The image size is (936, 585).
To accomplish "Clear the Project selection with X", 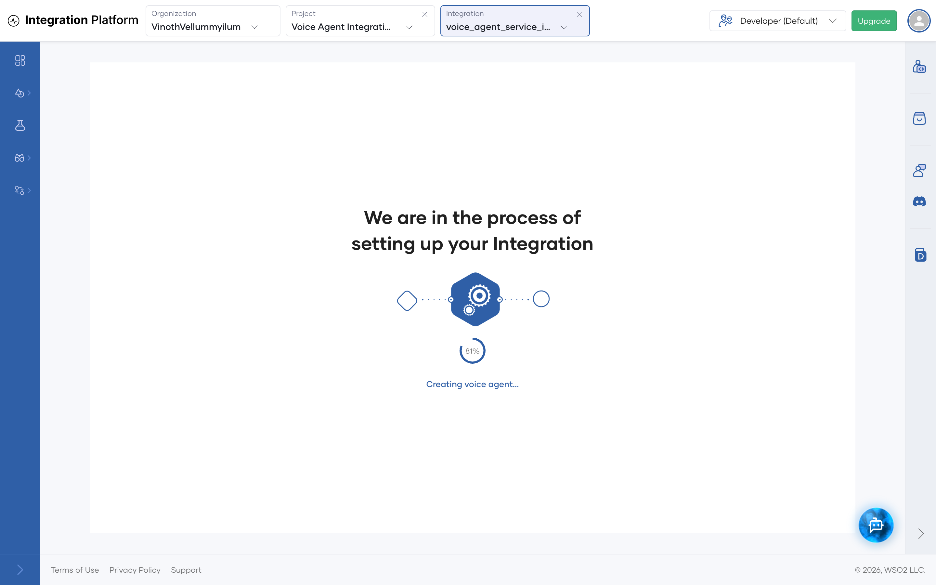I will click(x=425, y=14).
